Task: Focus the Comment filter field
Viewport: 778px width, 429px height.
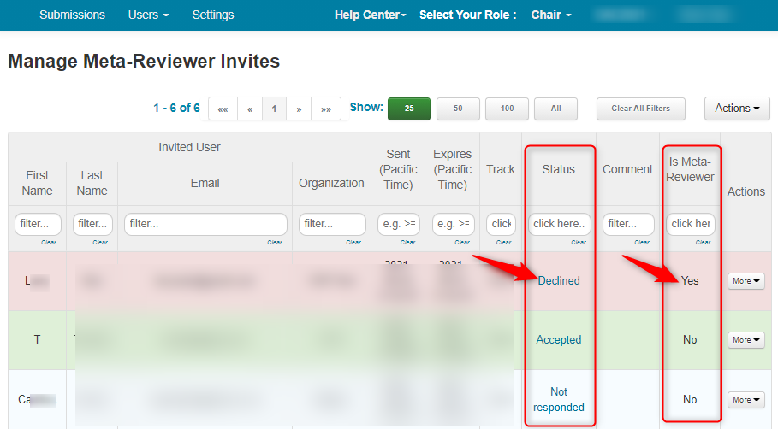Action: 628,224
